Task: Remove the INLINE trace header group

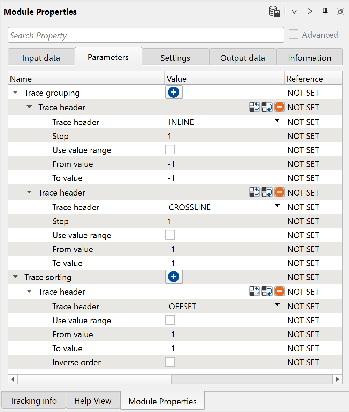Action: pos(280,107)
